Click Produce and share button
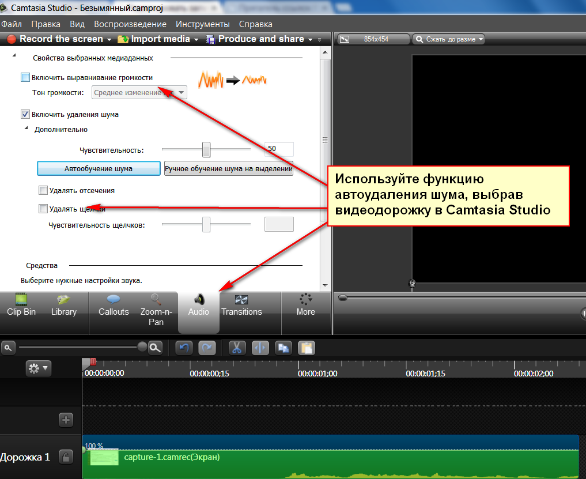586x479 pixels. (255, 39)
